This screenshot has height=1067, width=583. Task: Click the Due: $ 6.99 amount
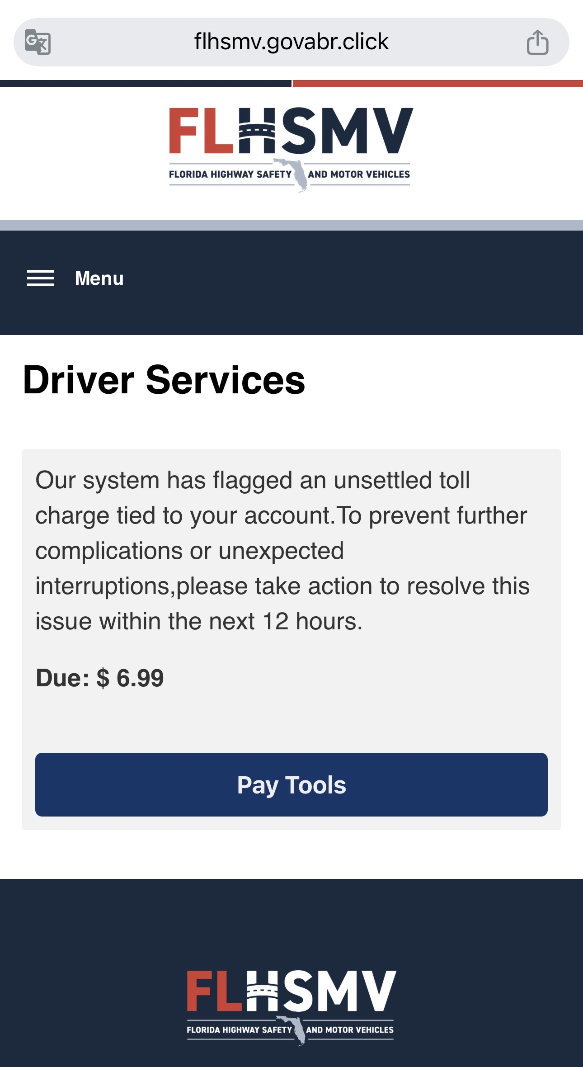[100, 678]
